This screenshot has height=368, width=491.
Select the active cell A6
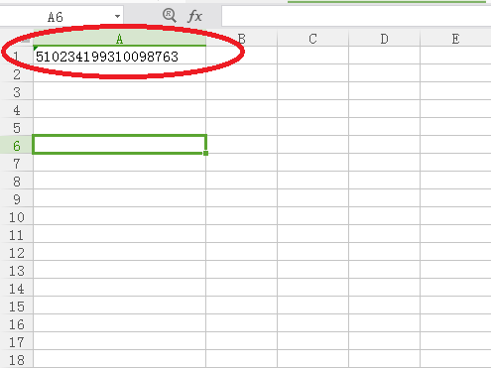click(119, 144)
